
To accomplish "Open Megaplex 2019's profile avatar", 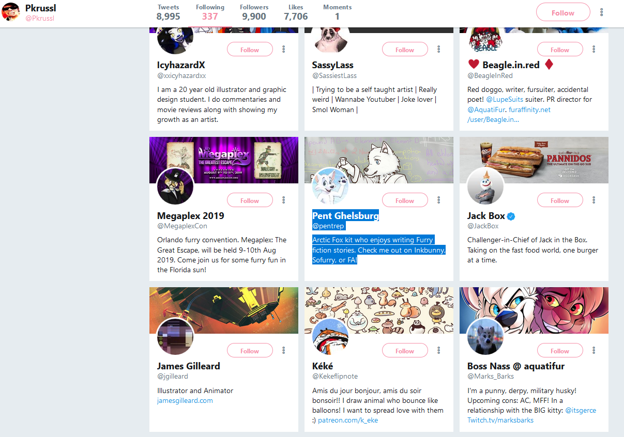I will (x=175, y=186).
